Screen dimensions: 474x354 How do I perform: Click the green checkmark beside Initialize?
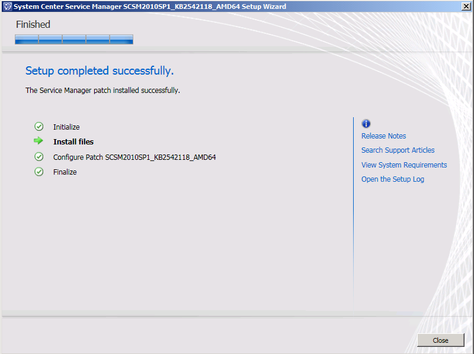39,127
